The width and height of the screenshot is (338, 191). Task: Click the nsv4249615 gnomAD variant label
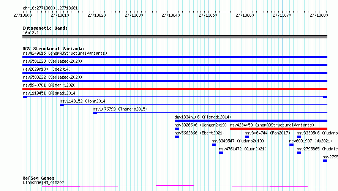[65, 53]
